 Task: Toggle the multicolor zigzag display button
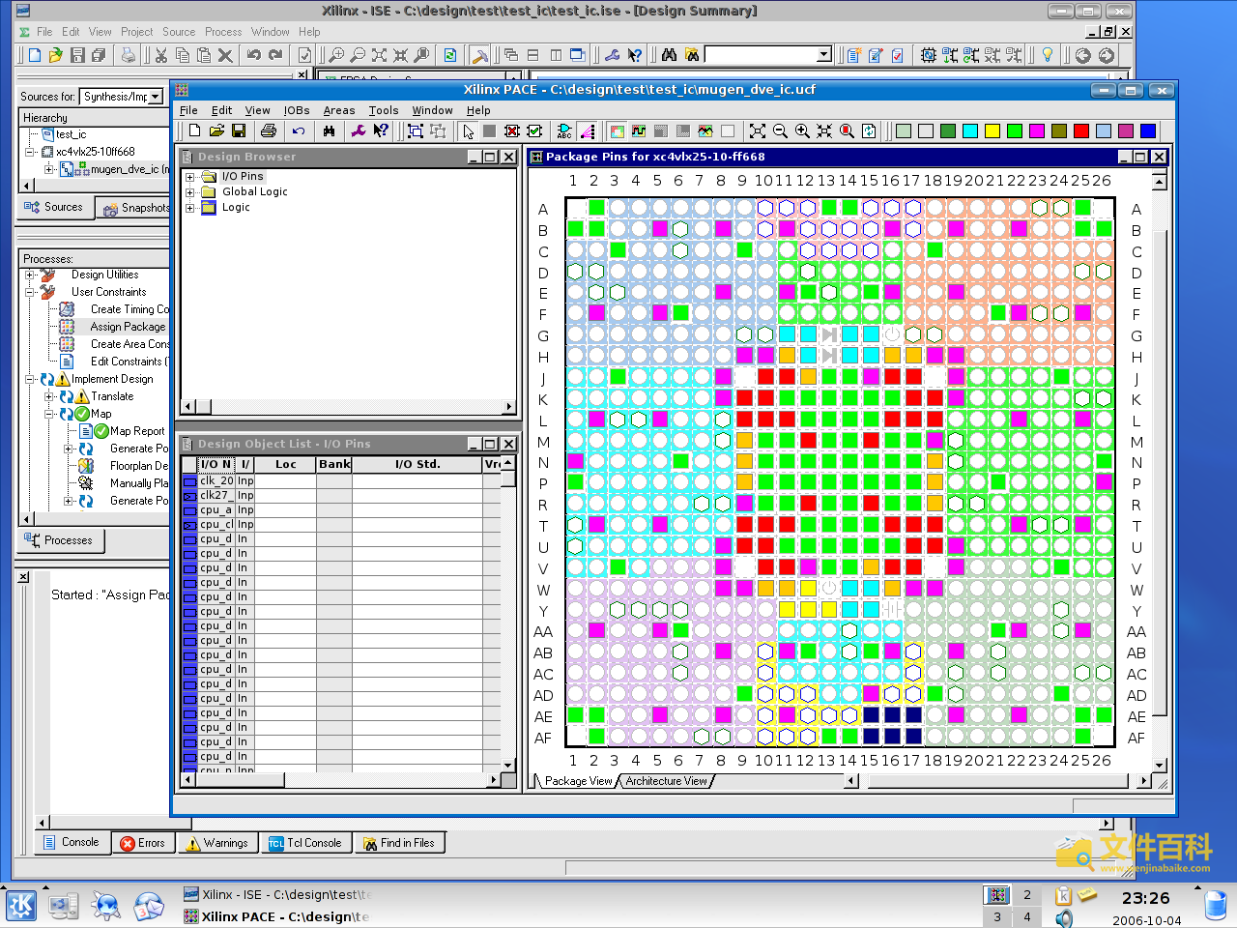pyautogui.click(x=705, y=130)
